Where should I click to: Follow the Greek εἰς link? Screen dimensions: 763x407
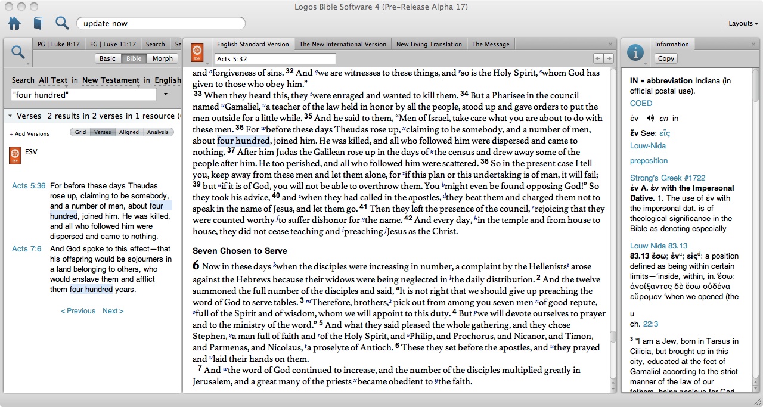click(665, 133)
